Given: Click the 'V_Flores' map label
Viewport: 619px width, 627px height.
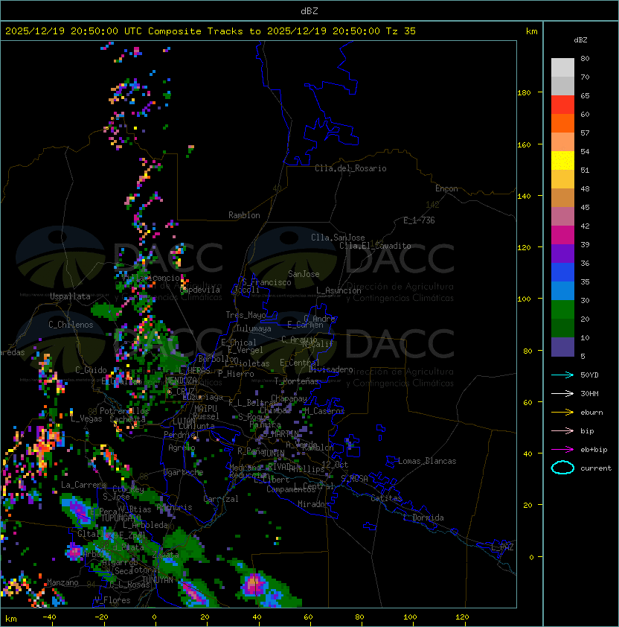Looking at the screenshot, I should coord(112,600).
